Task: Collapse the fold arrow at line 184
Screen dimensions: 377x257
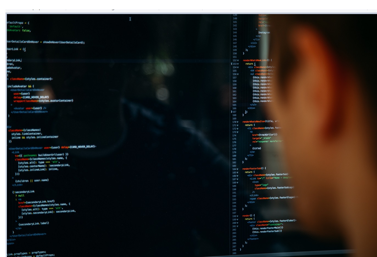Action: click(x=237, y=169)
